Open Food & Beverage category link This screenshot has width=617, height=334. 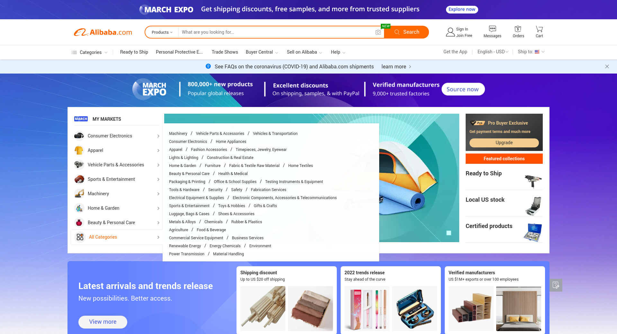point(211,230)
